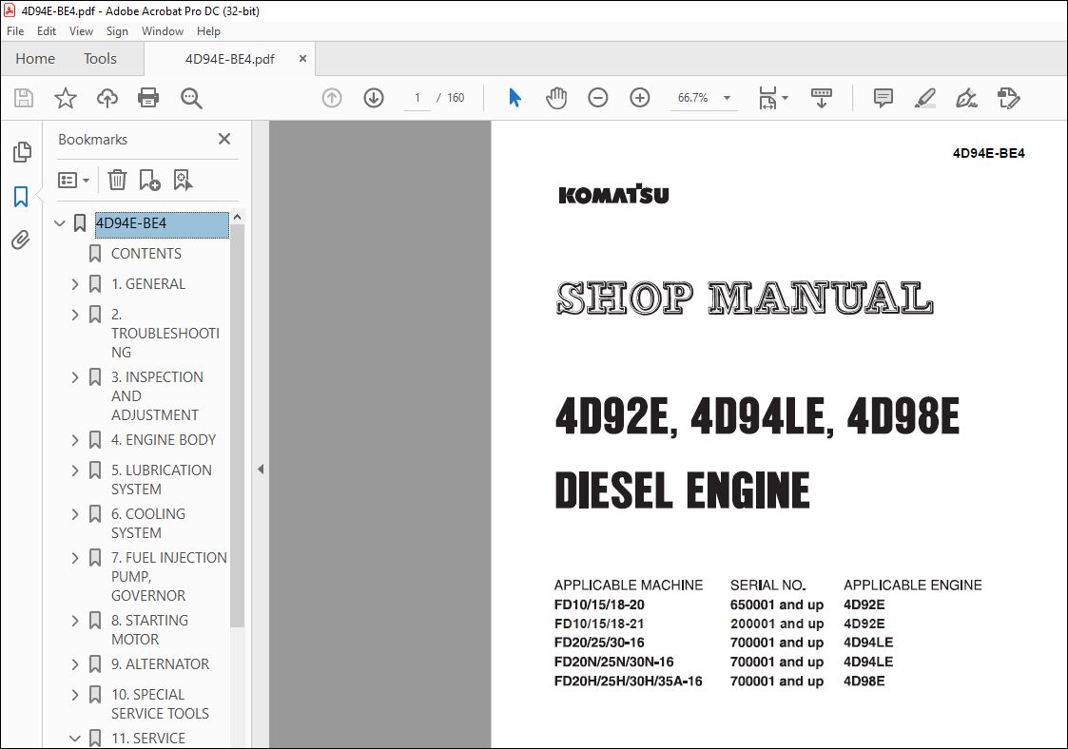1068x749 pixels.
Task: Expand the 3. INSPECTION AND ADJUSTMENT bookmark
Action: [75, 377]
